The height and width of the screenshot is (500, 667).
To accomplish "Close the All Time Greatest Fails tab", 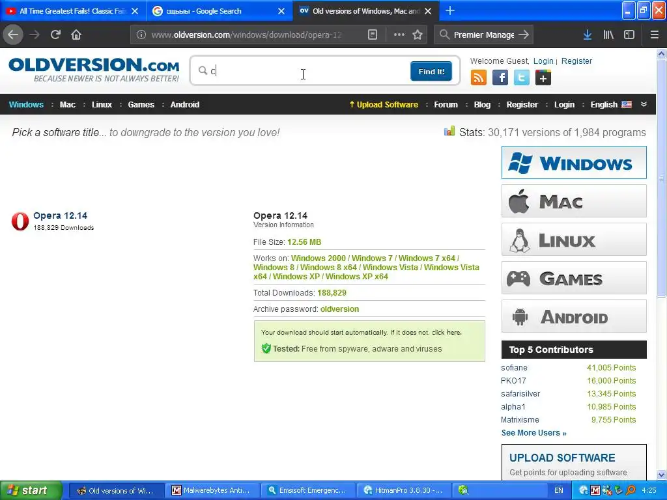I will click(135, 11).
